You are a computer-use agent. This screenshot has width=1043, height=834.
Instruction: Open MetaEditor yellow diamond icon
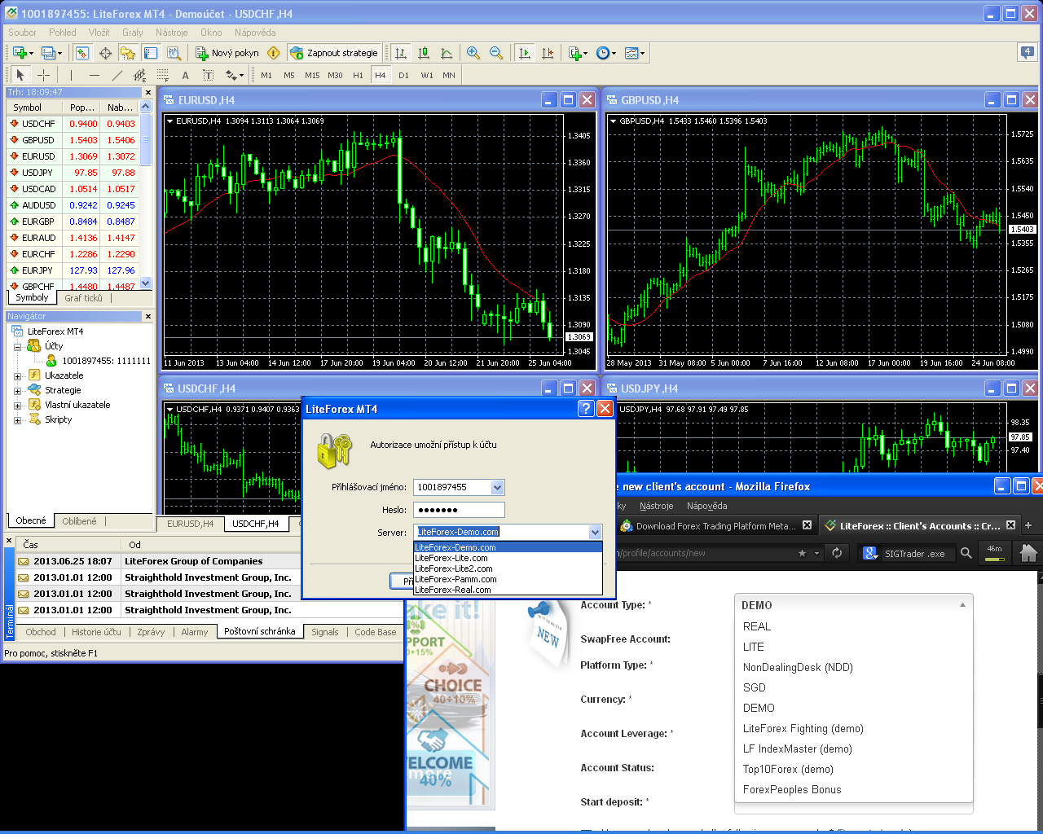(274, 53)
